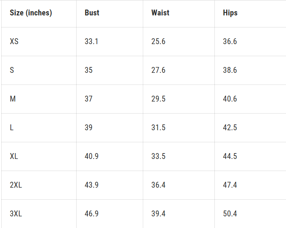Click the Size (inches) column header

[x=31, y=13]
